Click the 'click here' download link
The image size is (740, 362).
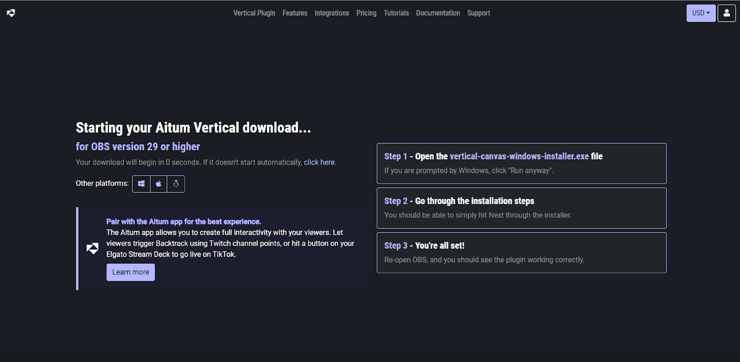(x=319, y=162)
